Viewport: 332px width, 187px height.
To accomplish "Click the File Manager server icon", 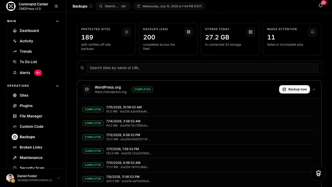I will tap(15, 116).
